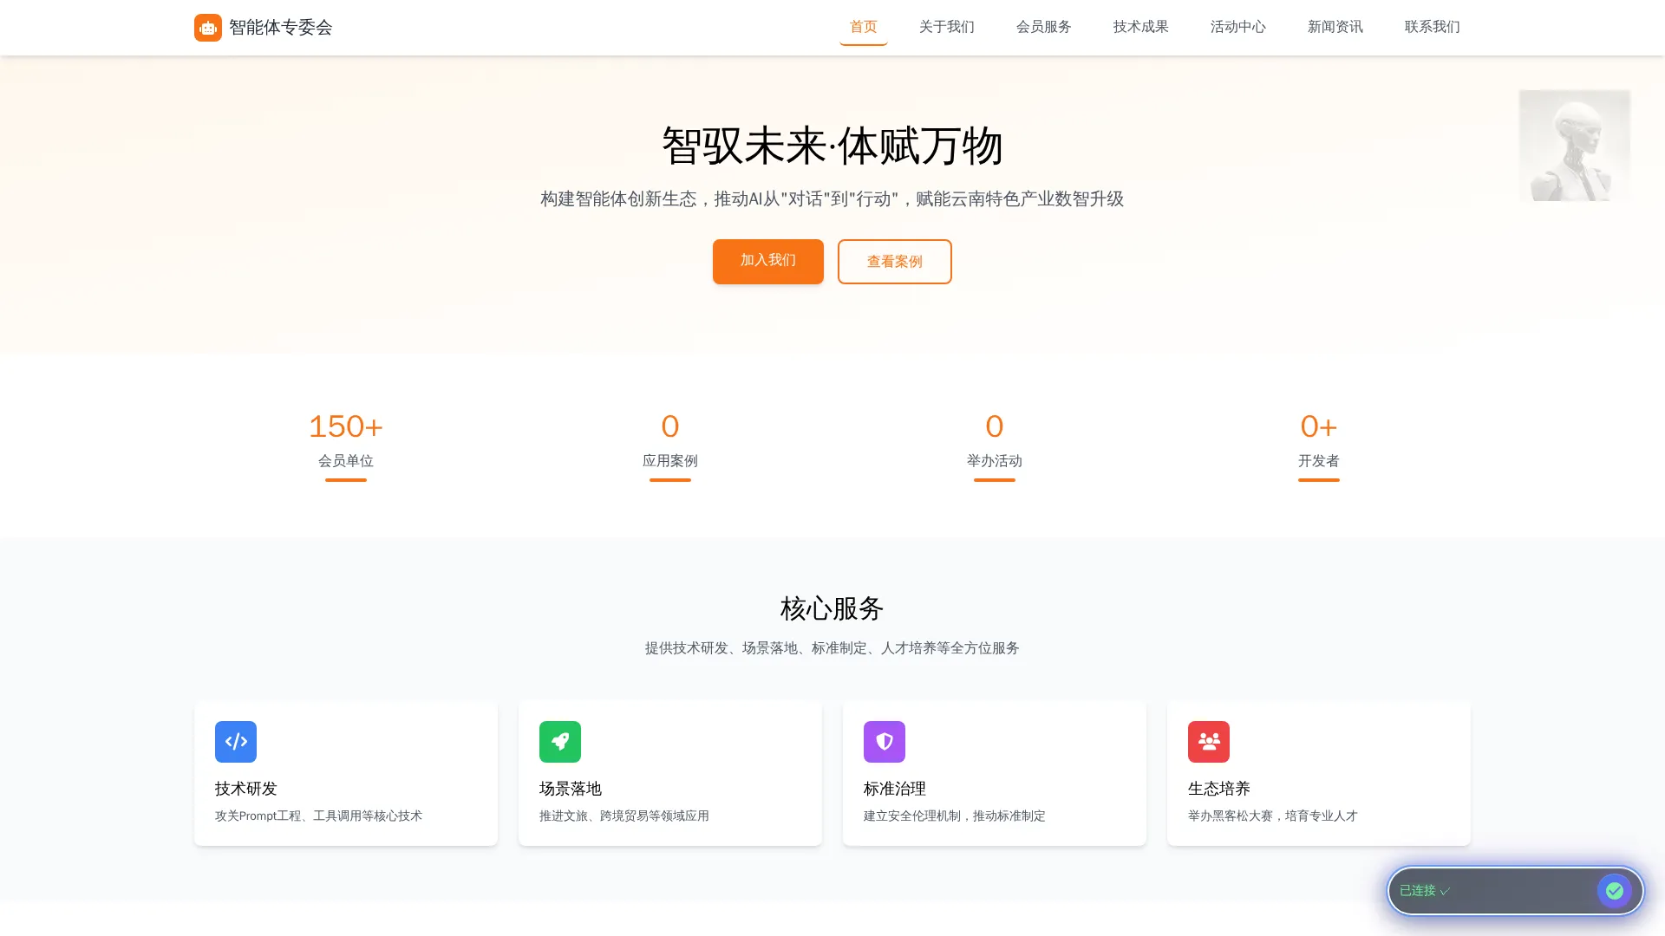Select 首页 in the navigation bar

[863, 27]
